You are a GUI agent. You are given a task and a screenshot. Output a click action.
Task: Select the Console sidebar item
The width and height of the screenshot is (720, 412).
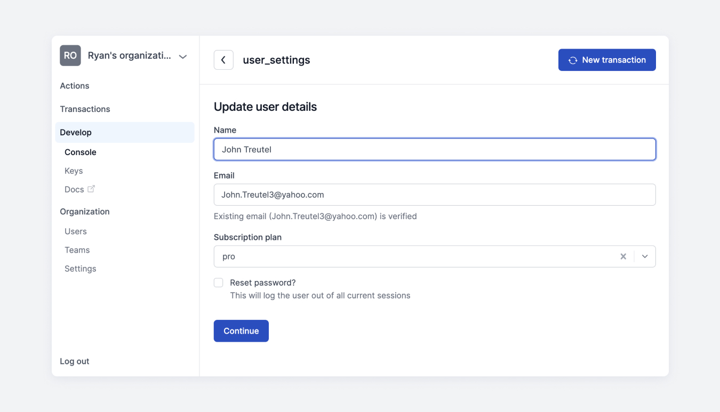pos(80,152)
